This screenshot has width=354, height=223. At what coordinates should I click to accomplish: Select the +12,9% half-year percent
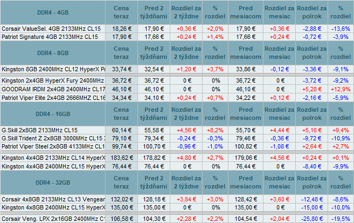point(341,89)
